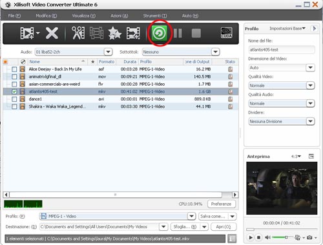Toggle the select-all checkbox in list header
Image resolution: width=323 pixels, height=245 pixels.
click(x=6, y=62)
